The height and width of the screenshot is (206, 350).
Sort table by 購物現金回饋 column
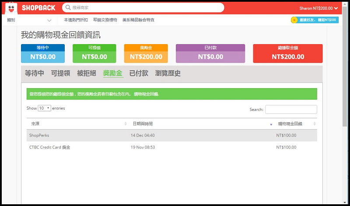[296, 124]
